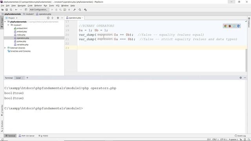Click the Debug bug icon in toolbar

click(x=56, y=10)
